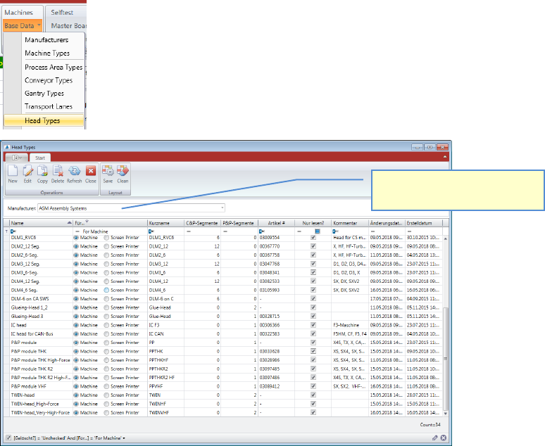Viewport: 545px width, 446px height.
Task: Open the application menu button left of Start
Action: click(16, 158)
